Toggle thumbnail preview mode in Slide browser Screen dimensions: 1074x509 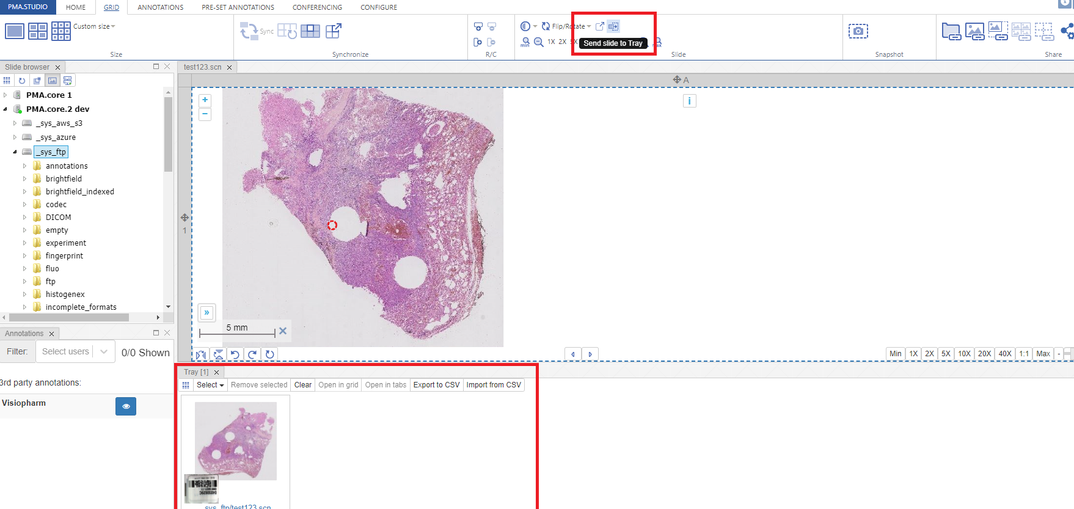click(x=53, y=81)
